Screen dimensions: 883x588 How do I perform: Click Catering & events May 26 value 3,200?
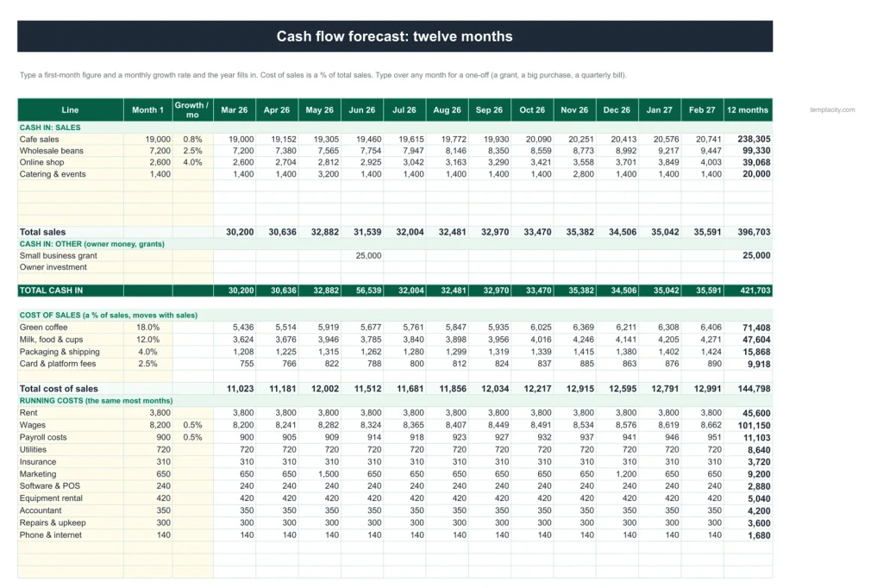(329, 174)
